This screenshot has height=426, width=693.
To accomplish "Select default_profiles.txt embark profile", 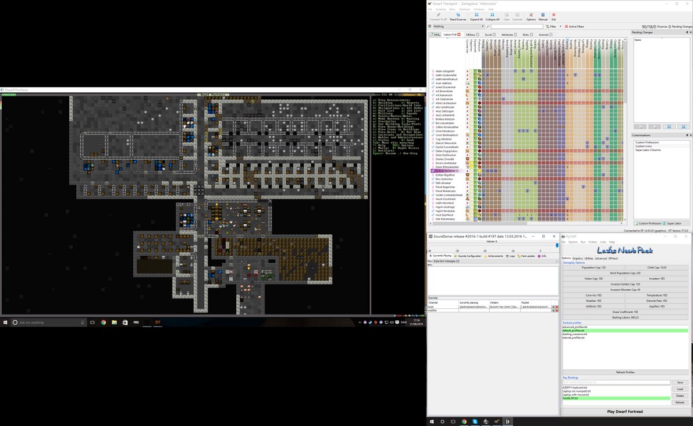I will click(x=625, y=331).
